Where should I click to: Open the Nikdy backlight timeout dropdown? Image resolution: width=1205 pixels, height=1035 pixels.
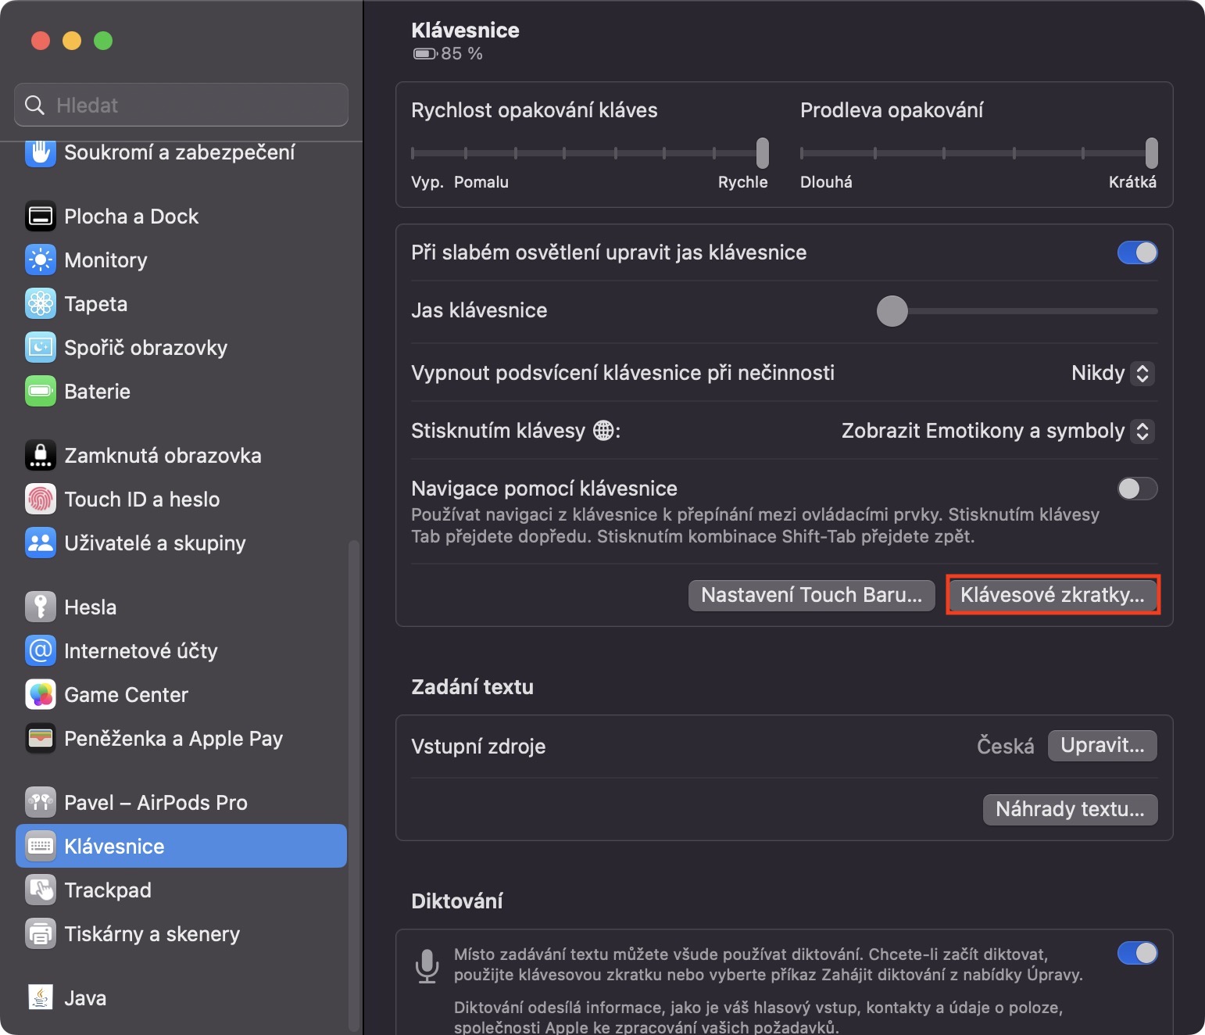click(1112, 373)
